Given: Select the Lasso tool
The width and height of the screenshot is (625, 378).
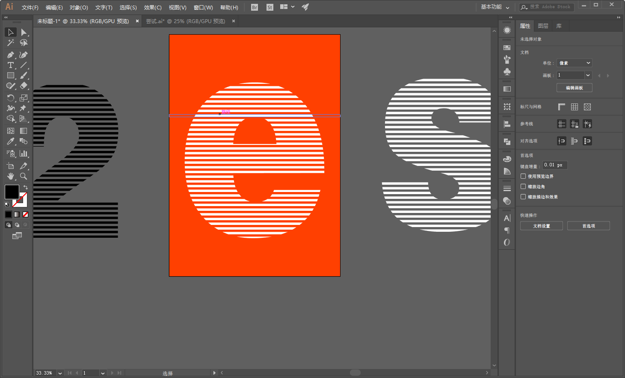Looking at the screenshot, I should click(x=24, y=43).
